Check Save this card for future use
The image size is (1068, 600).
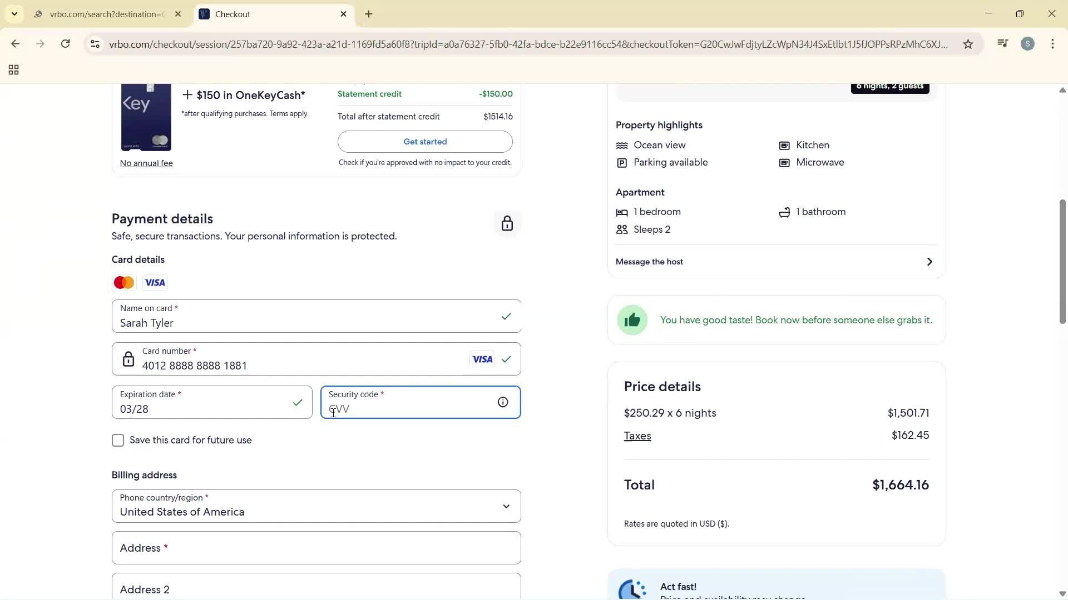(117, 440)
